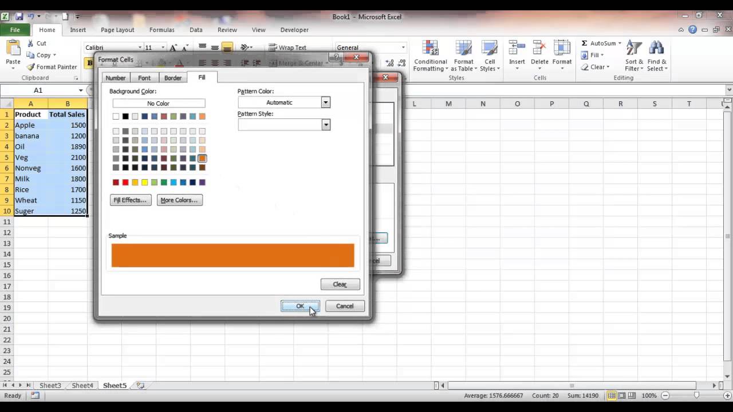Click cell A1 in the Name Box field

tap(38, 90)
